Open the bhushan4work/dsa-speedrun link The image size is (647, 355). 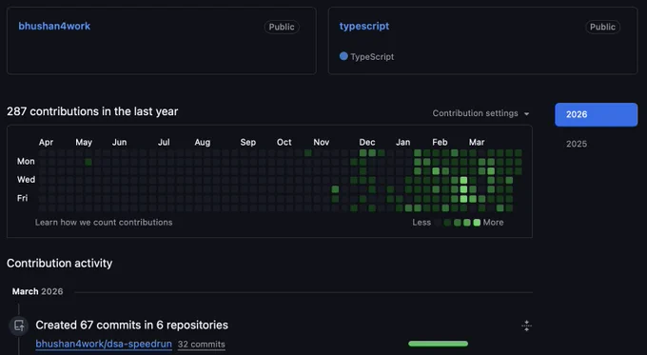pyautogui.click(x=104, y=344)
